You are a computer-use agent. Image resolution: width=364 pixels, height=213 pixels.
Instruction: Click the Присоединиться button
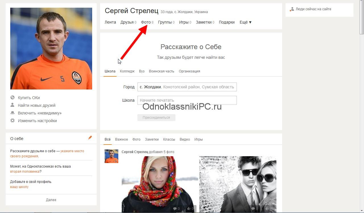pos(156,118)
